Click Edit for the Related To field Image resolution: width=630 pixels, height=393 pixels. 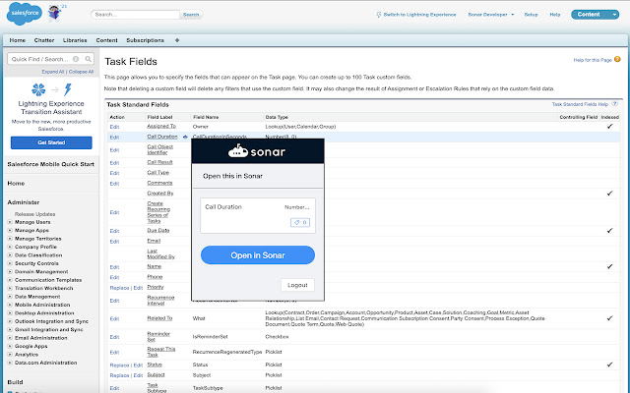coord(114,318)
